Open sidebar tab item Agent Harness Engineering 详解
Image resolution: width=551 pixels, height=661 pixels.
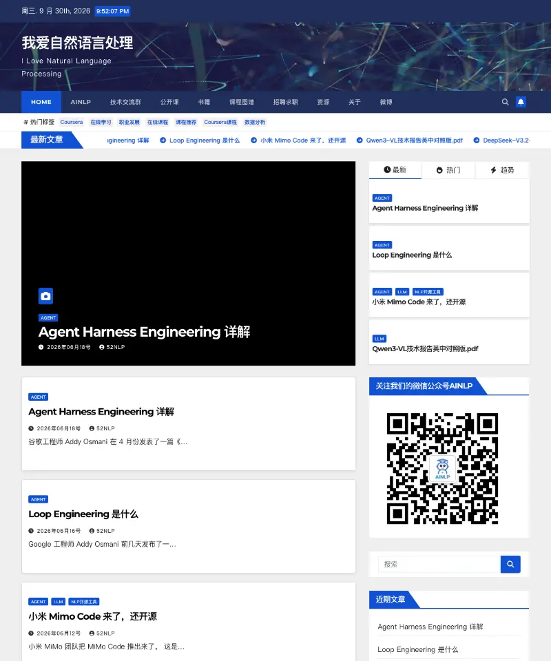(425, 208)
